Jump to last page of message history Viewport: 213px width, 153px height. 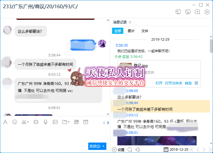click(x=210, y=150)
